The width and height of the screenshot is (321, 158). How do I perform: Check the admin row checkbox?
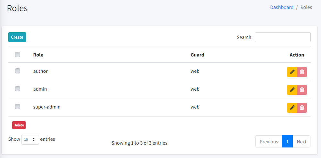point(18,89)
